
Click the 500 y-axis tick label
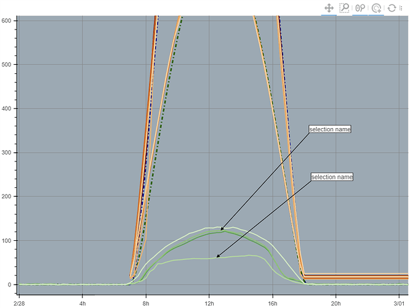(x=6, y=65)
